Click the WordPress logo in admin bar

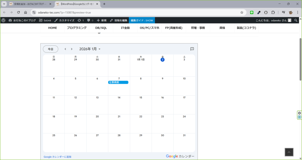(x=4, y=20)
